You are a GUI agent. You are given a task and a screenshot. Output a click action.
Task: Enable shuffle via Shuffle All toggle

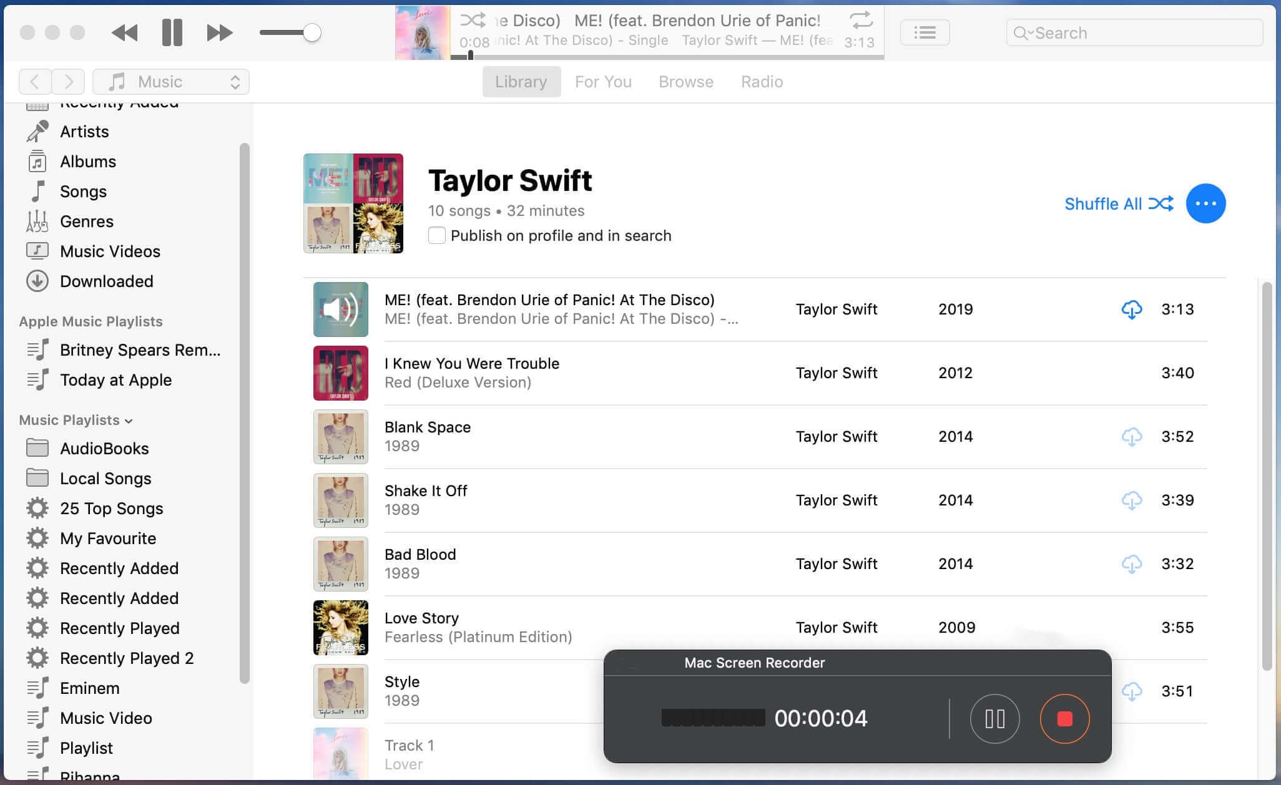pos(1117,203)
